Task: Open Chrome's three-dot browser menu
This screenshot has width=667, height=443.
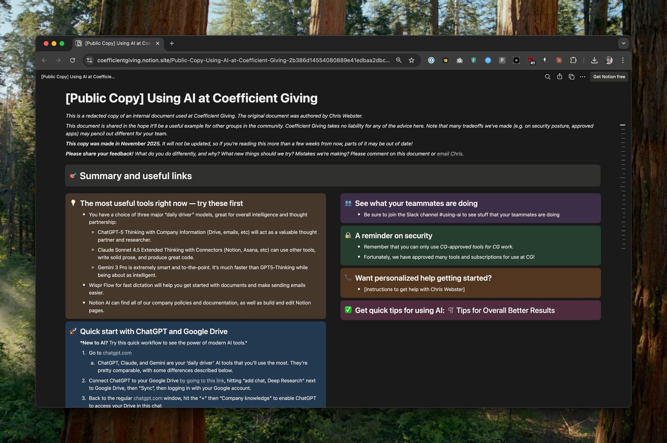Action: coord(623,60)
